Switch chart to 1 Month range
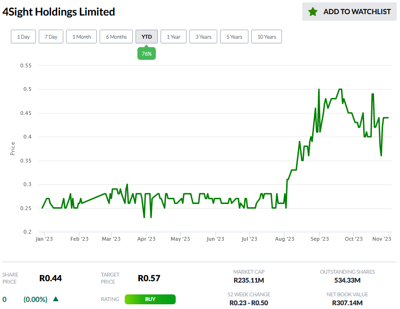Image resolution: width=400 pixels, height=309 pixels. pyautogui.click(x=81, y=37)
